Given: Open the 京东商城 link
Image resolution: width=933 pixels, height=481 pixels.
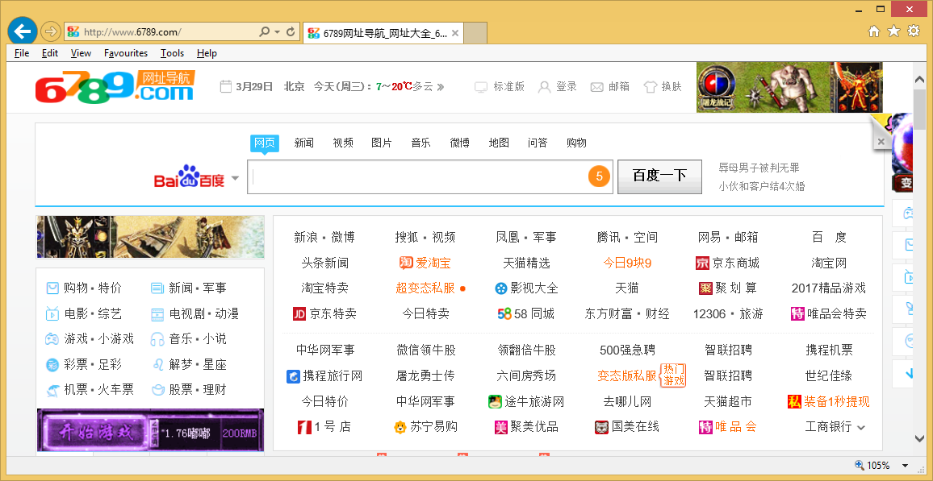Looking at the screenshot, I should tap(728, 263).
